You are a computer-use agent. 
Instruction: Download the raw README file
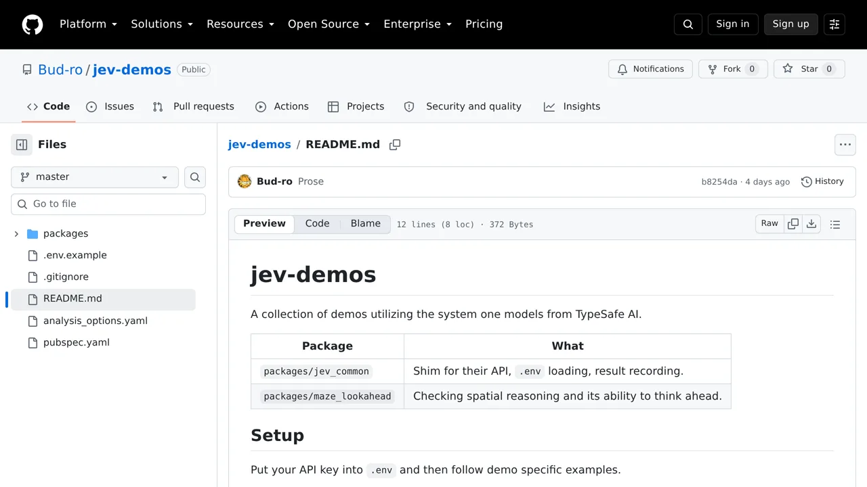811,224
